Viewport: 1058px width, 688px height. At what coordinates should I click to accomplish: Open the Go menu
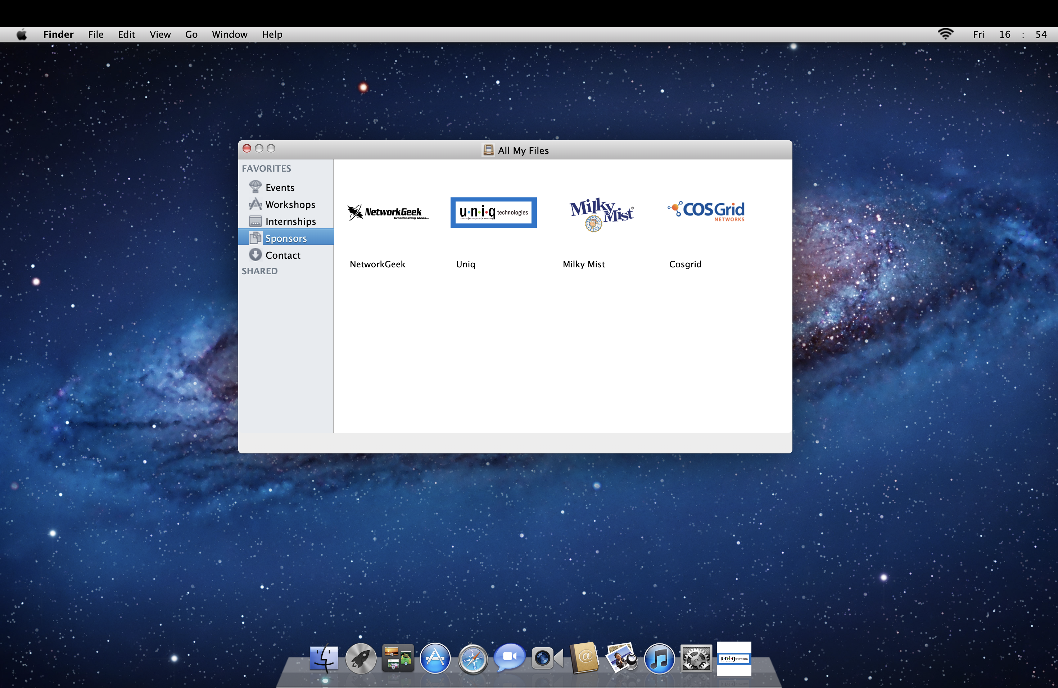pos(191,34)
